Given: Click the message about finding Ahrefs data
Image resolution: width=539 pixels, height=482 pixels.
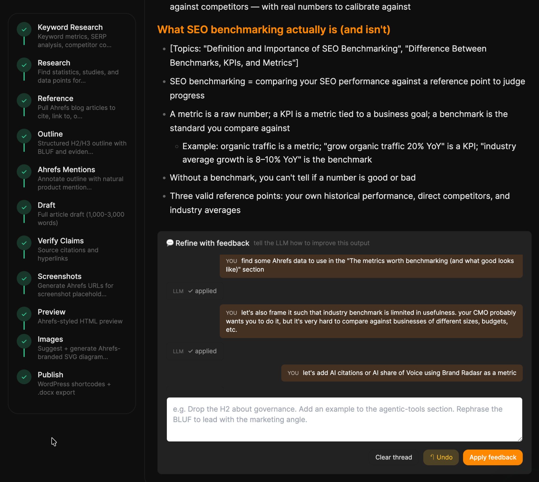Looking at the screenshot, I should coord(371,266).
